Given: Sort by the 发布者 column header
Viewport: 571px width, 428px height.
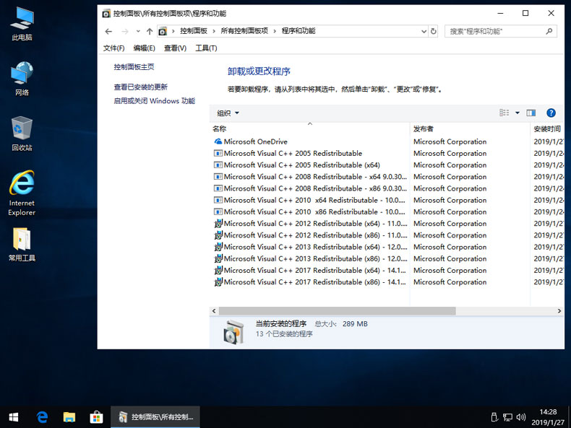Looking at the screenshot, I should pos(470,128).
